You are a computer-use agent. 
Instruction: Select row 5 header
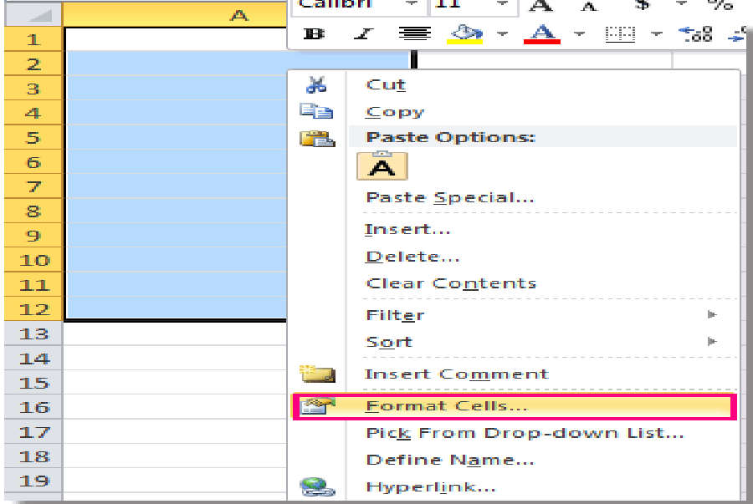point(33,137)
